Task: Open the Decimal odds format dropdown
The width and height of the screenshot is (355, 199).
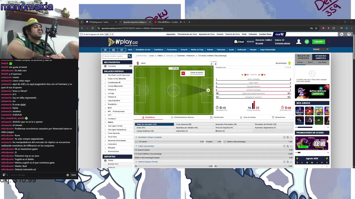Action: [321, 49]
